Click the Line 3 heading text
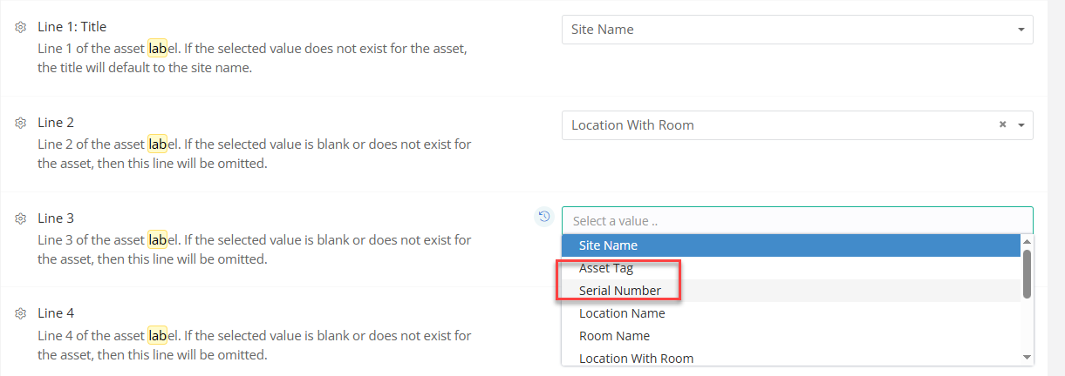The image size is (1065, 376). click(x=56, y=218)
